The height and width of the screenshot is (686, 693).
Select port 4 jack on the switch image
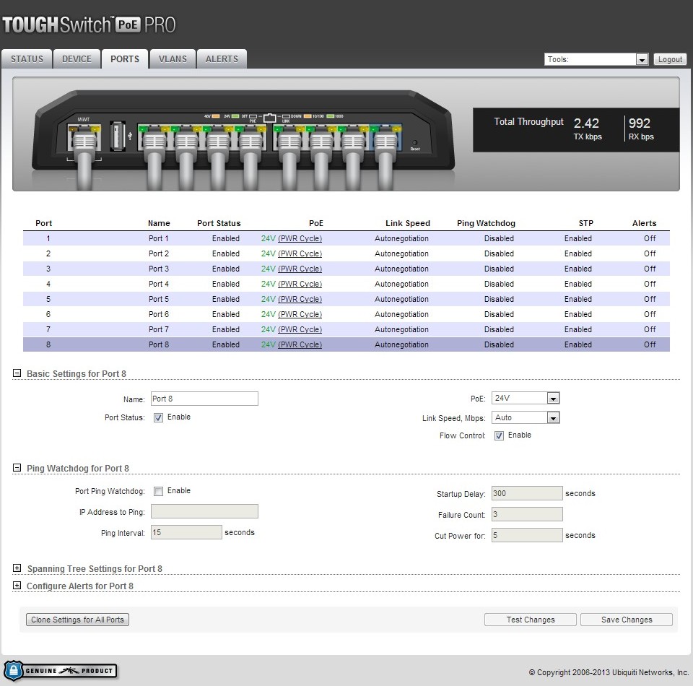(x=250, y=138)
